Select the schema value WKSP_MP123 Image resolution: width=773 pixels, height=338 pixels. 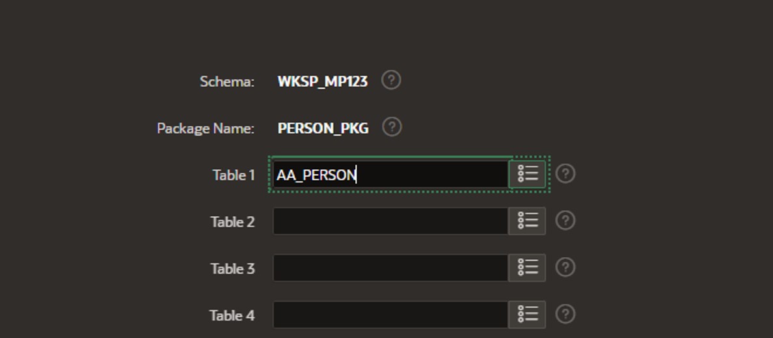point(323,81)
